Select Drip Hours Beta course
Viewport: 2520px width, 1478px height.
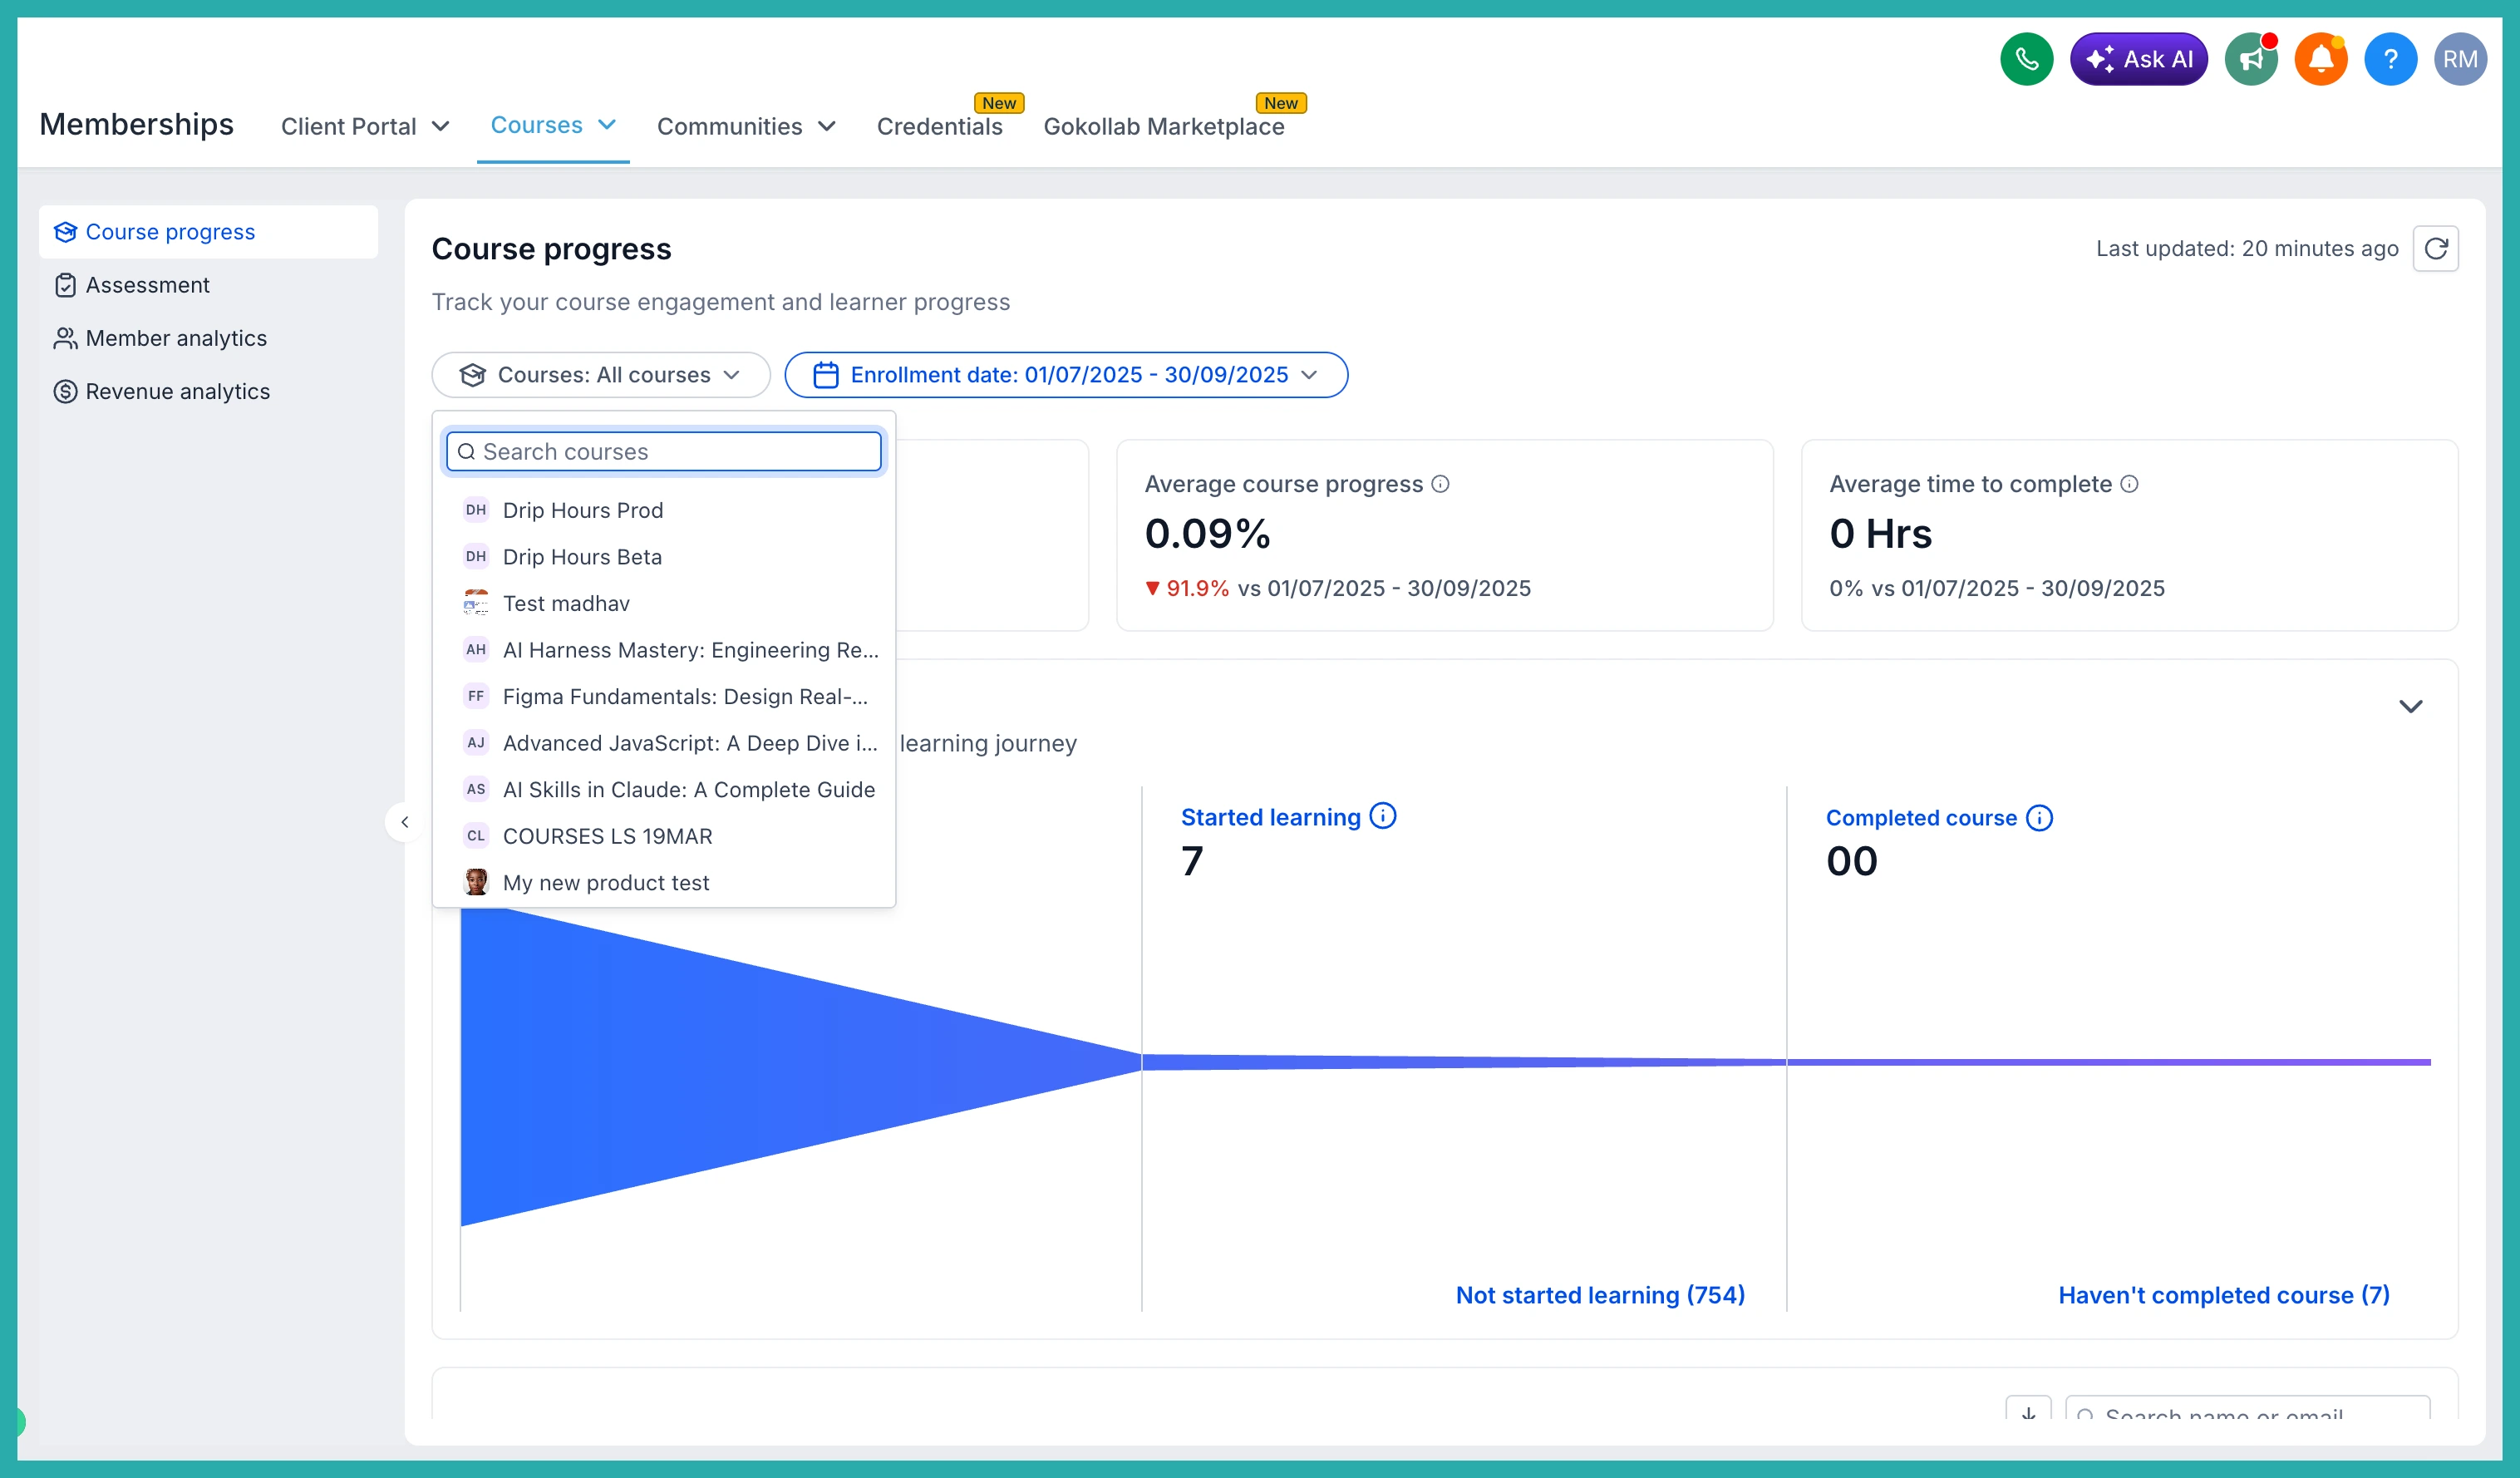point(664,557)
